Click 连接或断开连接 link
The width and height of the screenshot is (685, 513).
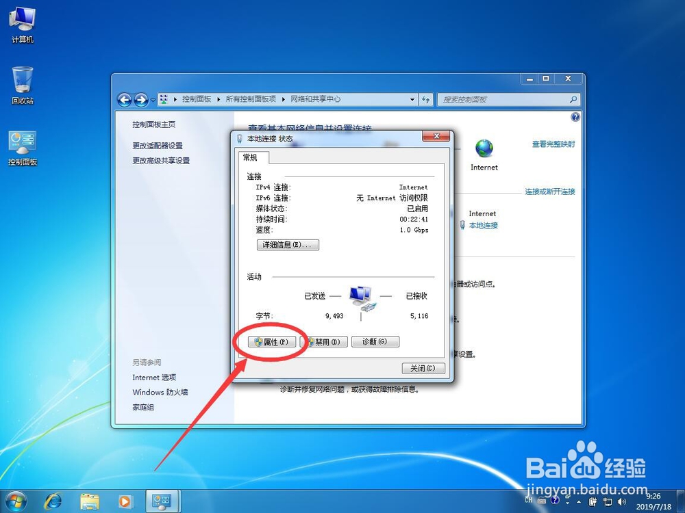pos(549,192)
